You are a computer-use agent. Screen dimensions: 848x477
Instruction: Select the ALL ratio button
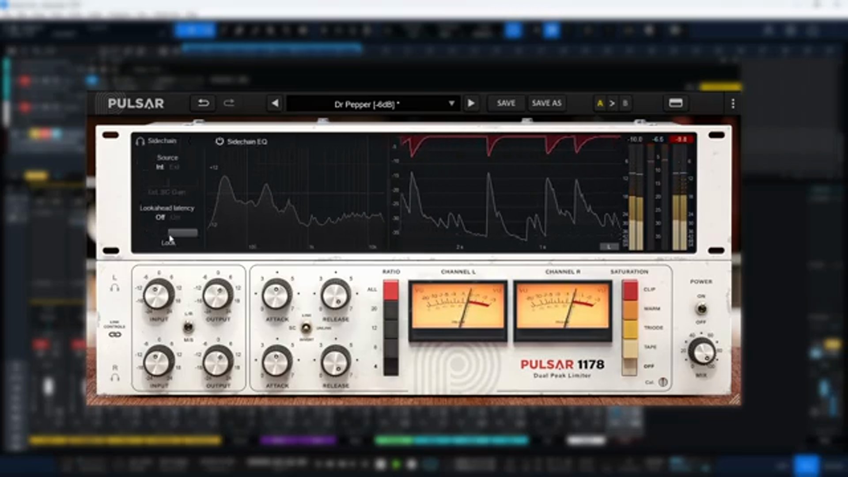[391, 290]
